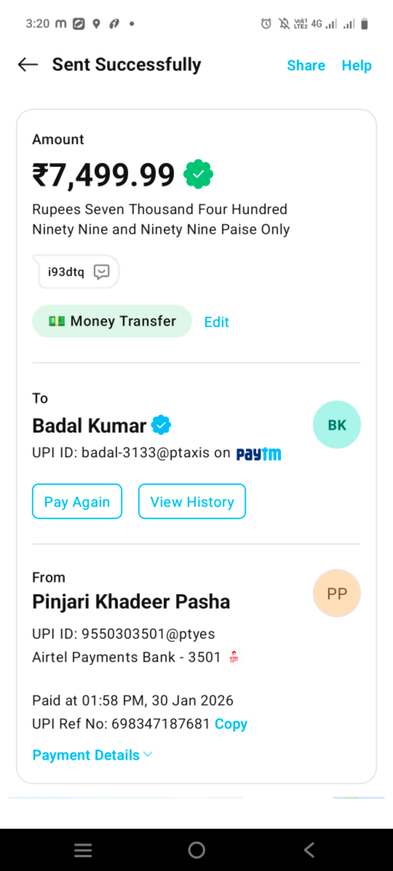
Task: Tap the Paytm logo
Action: click(x=259, y=454)
